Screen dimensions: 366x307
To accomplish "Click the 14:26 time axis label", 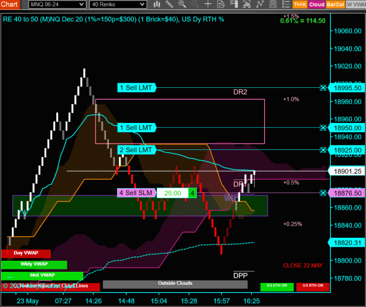I will (x=93, y=301).
